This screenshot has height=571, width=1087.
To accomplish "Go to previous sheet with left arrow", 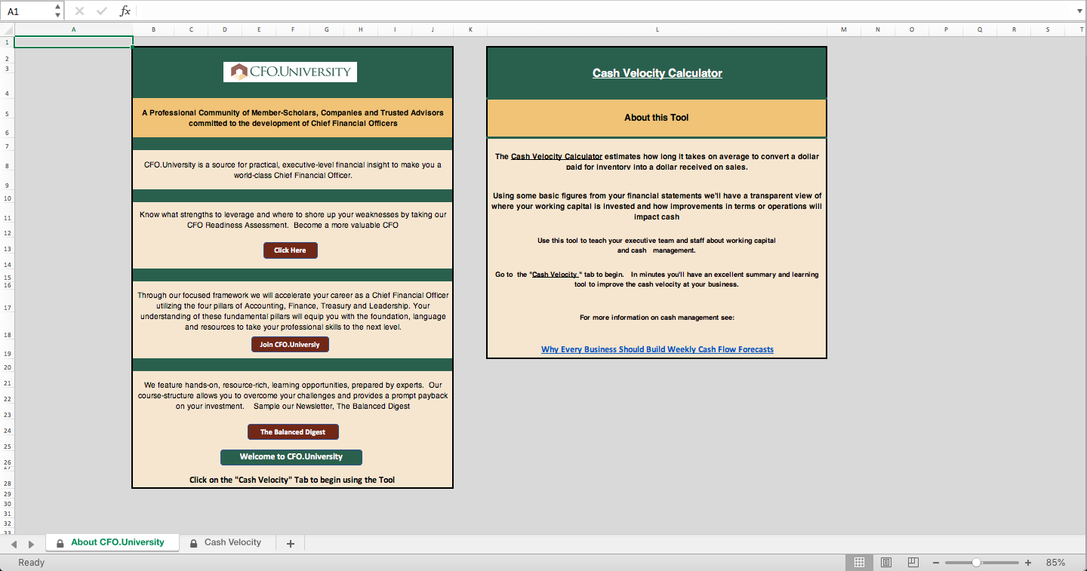I will tap(14, 544).
